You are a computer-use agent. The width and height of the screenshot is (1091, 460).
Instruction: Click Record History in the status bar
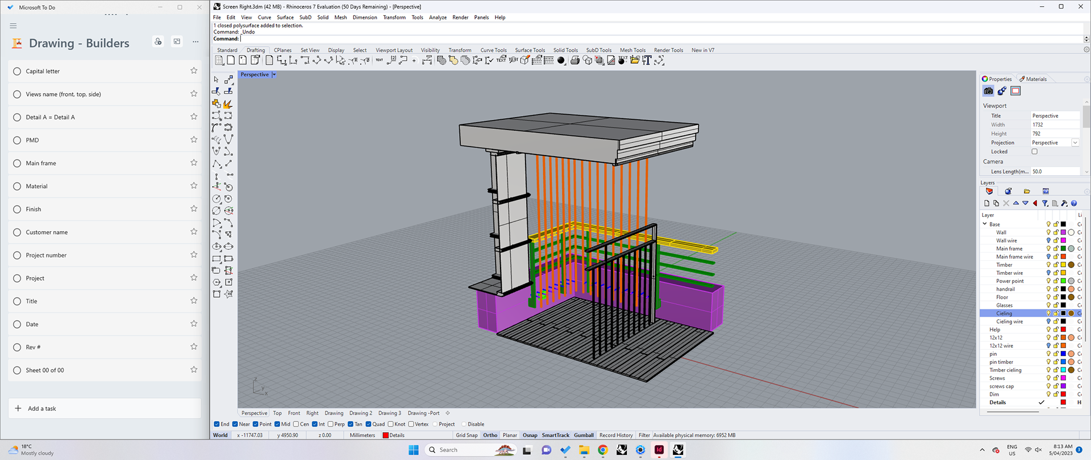(x=616, y=436)
